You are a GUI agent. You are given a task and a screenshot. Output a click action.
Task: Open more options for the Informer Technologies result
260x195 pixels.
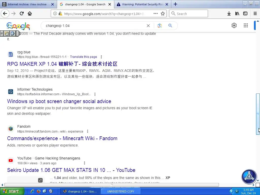click(x=95, y=94)
